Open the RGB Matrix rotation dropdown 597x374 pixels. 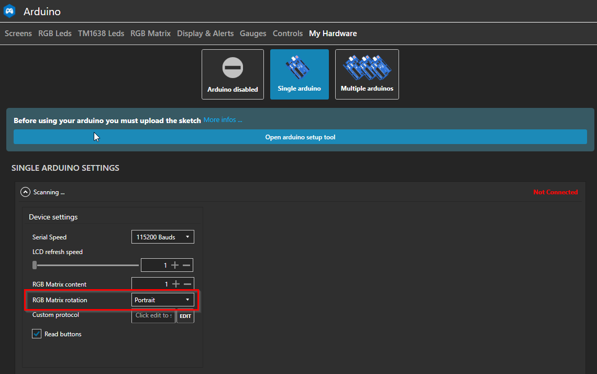pos(162,300)
